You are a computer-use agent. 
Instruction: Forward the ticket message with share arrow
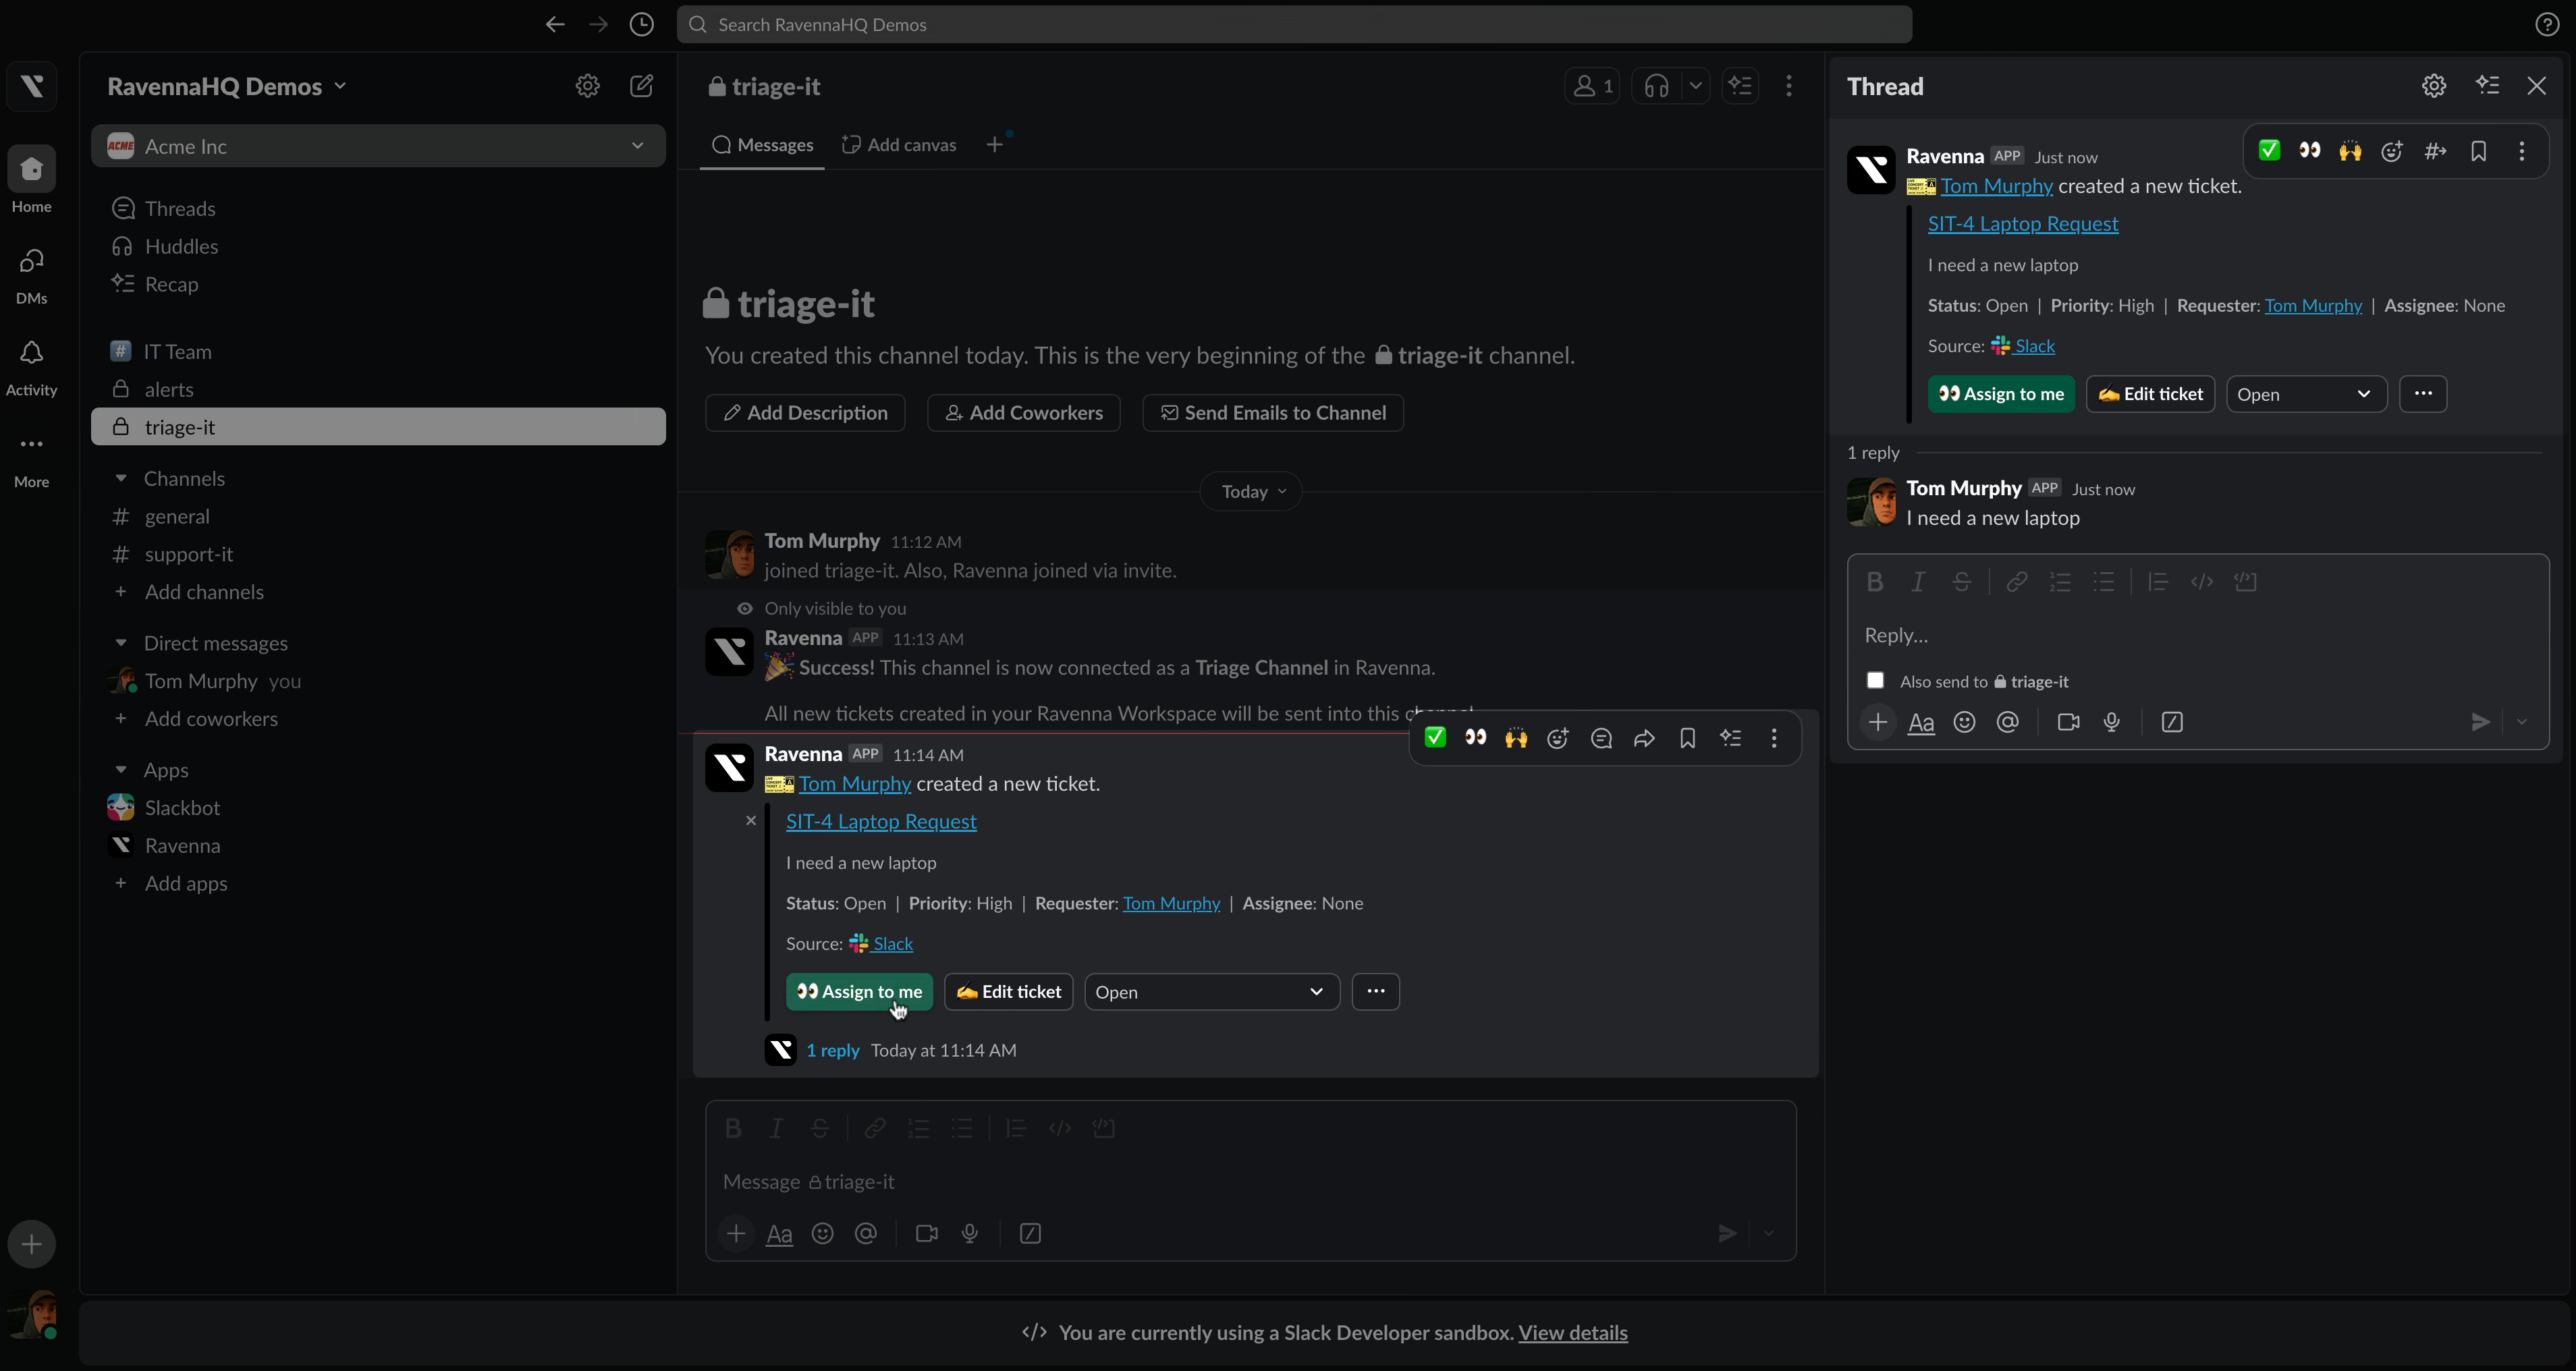1644,738
